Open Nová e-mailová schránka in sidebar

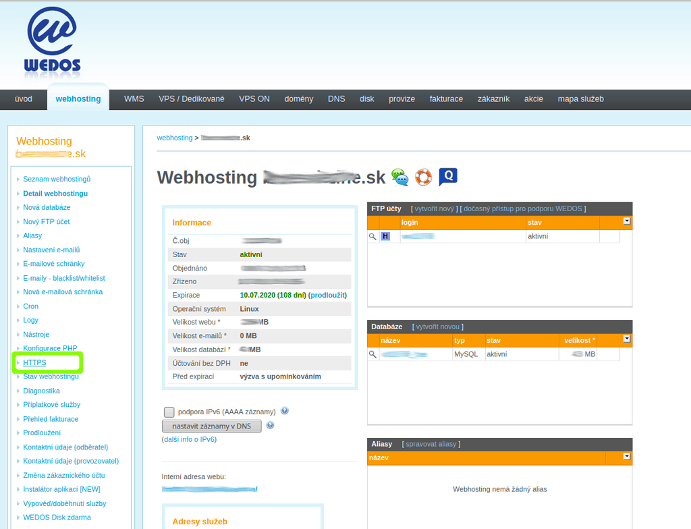pyautogui.click(x=63, y=292)
